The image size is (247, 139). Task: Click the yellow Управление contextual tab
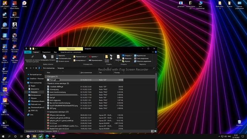[x=71, y=49]
